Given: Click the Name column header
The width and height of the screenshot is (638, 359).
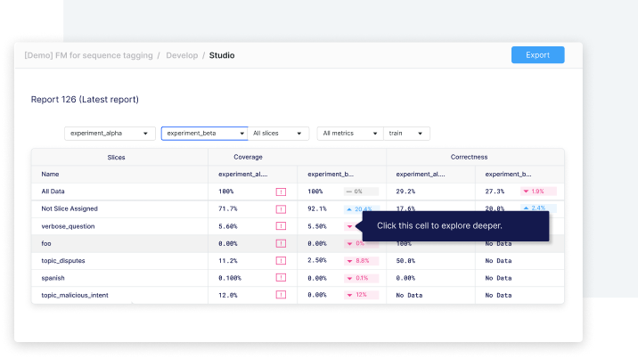Looking at the screenshot, I should point(51,175).
